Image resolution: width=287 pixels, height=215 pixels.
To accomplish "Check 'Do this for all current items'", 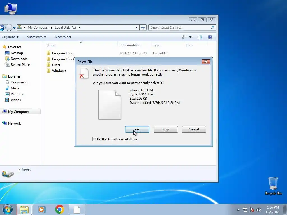I will point(94,139).
